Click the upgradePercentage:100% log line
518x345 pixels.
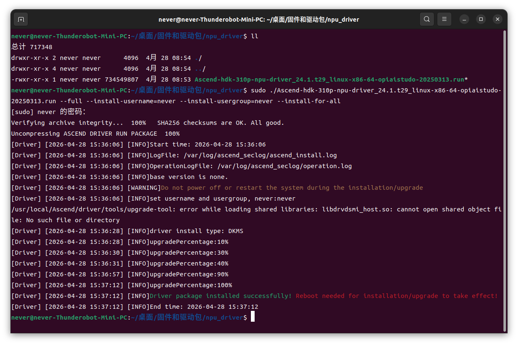(121, 285)
